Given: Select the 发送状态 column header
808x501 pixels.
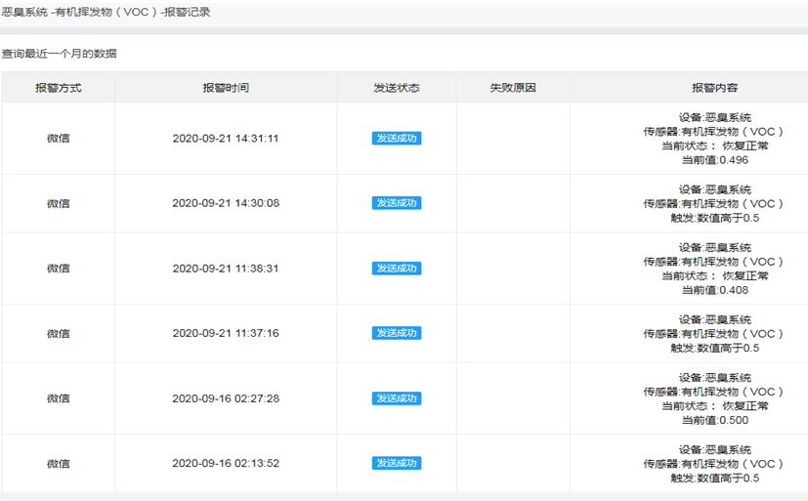Looking at the screenshot, I should coord(396,88).
